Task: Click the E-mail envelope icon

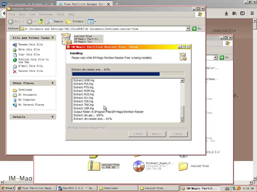Action: 15,66
